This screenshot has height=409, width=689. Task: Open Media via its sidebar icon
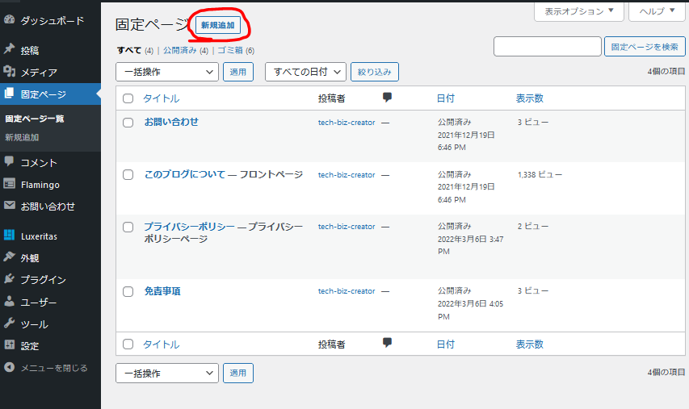click(9, 72)
